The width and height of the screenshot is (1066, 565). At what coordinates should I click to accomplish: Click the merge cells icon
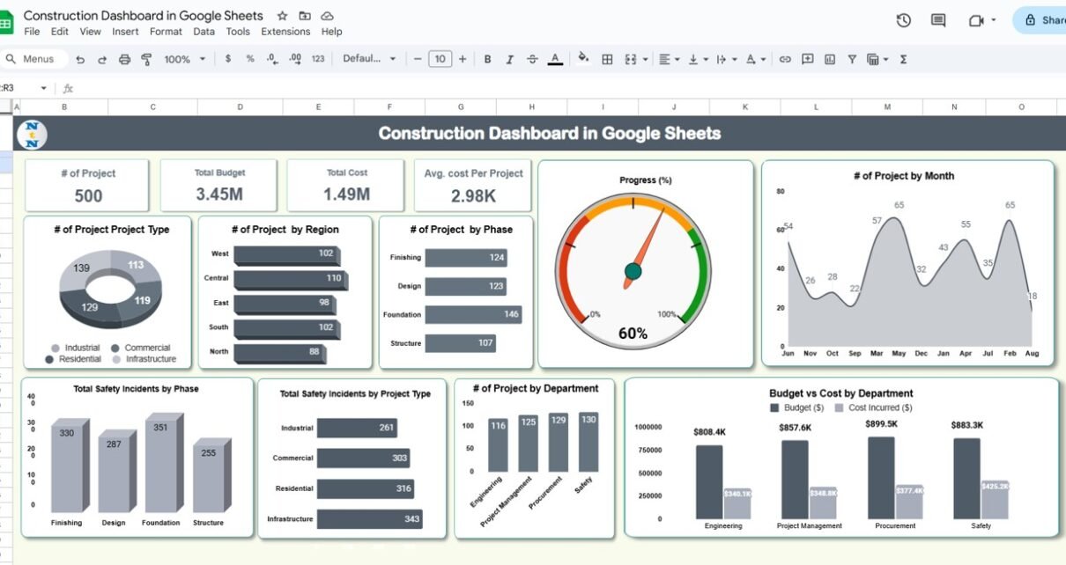point(630,59)
